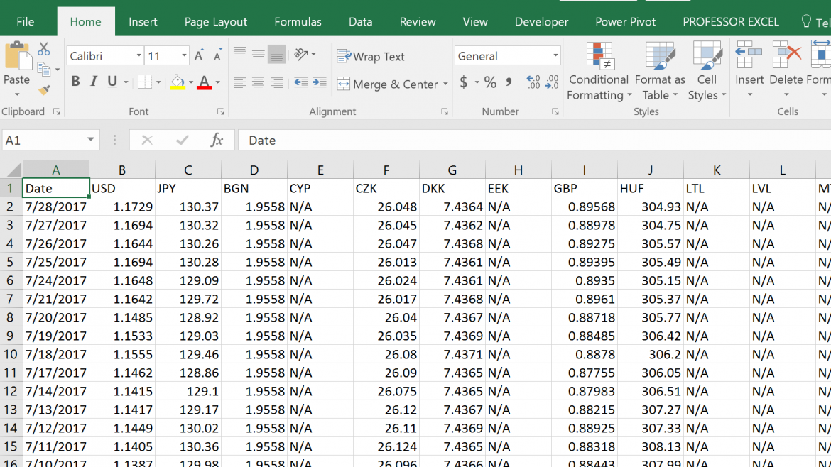This screenshot has width=831, height=467.
Task: Click the Comma Style icon
Action: pos(509,82)
